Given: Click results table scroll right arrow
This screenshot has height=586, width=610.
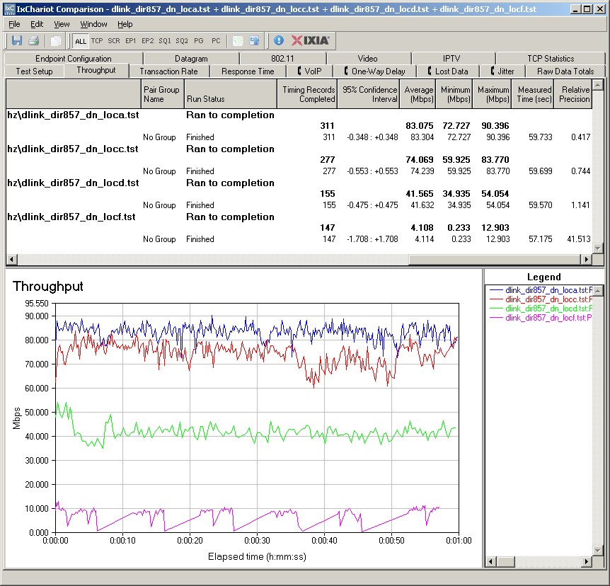Looking at the screenshot, I should coord(586,259).
